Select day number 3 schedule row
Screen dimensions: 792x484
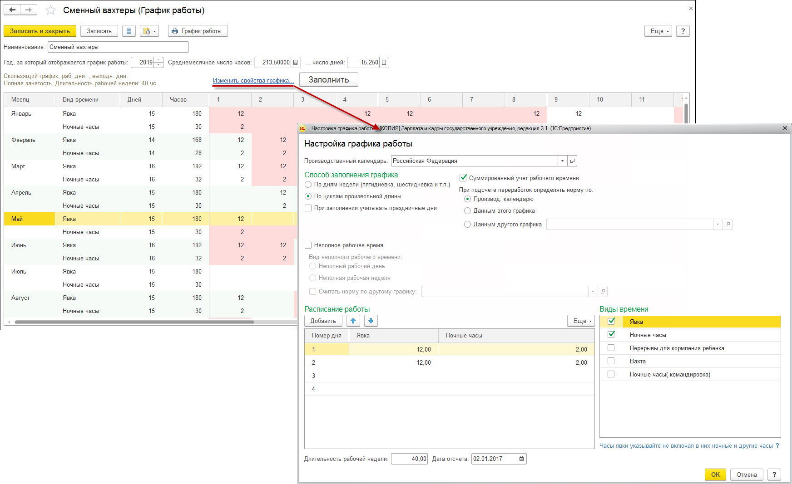pos(449,376)
